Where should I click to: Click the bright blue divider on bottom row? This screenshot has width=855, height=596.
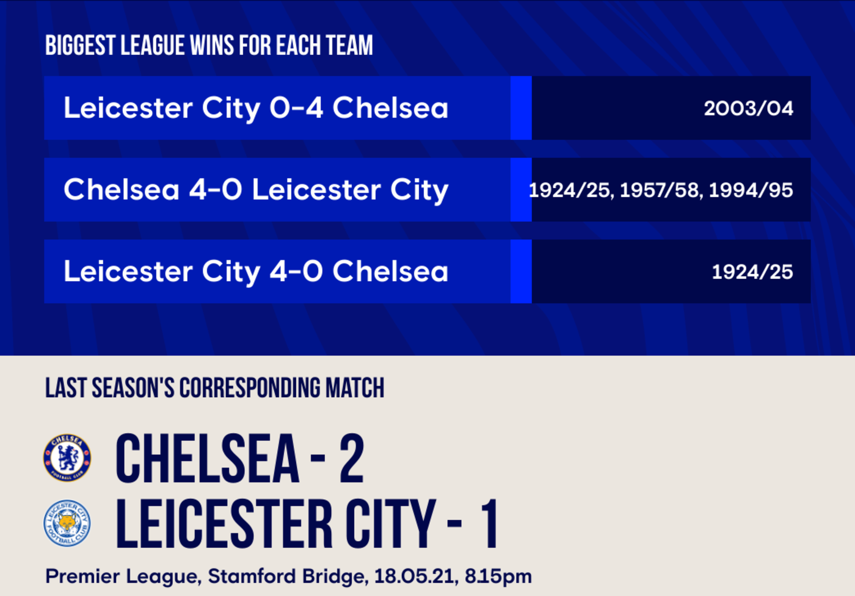[521, 271]
